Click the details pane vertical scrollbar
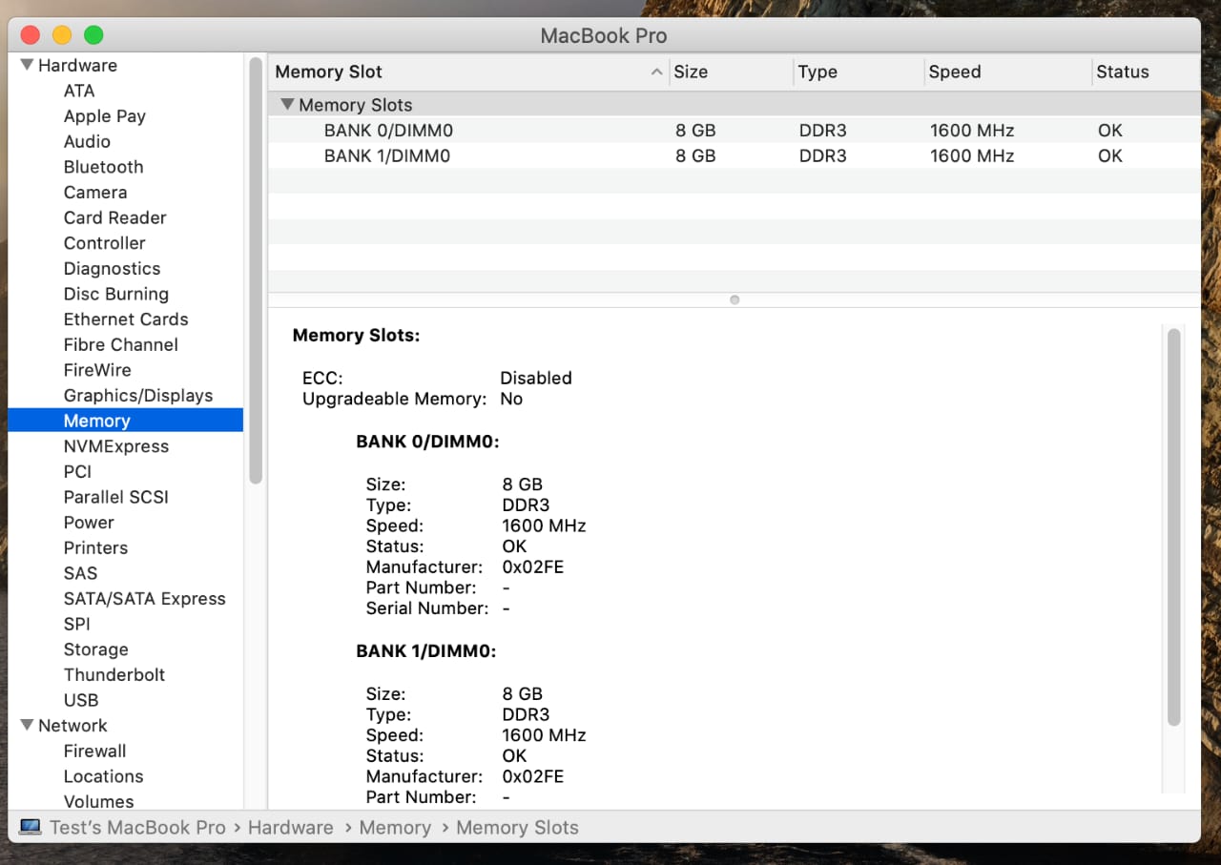The width and height of the screenshot is (1221, 865). (1173, 525)
